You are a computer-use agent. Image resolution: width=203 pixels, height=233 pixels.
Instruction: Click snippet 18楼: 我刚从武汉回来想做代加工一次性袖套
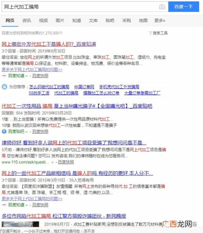(59, 126)
